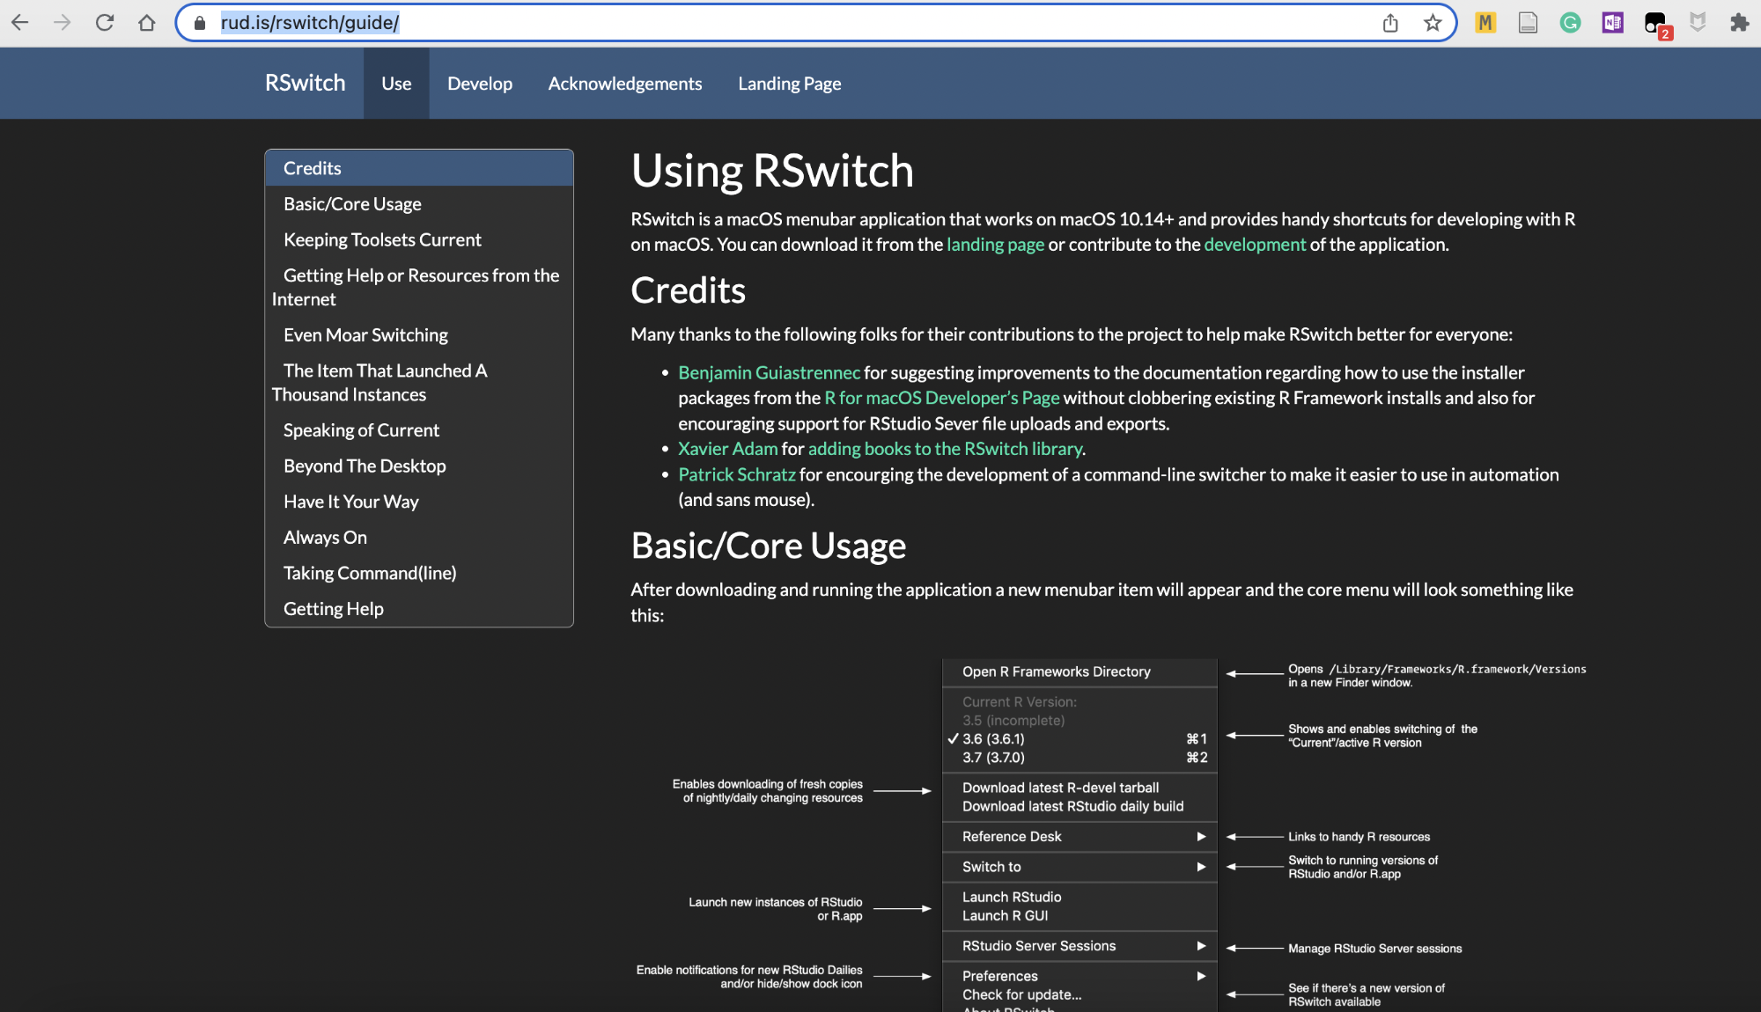Jump to Getting Help section in sidebar
The image size is (1761, 1012).
pyautogui.click(x=419, y=609)
